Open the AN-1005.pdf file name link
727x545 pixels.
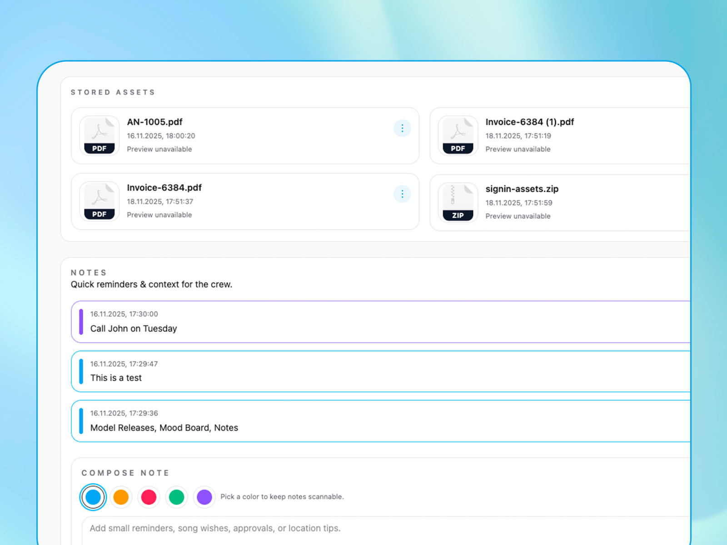point(154,122)
